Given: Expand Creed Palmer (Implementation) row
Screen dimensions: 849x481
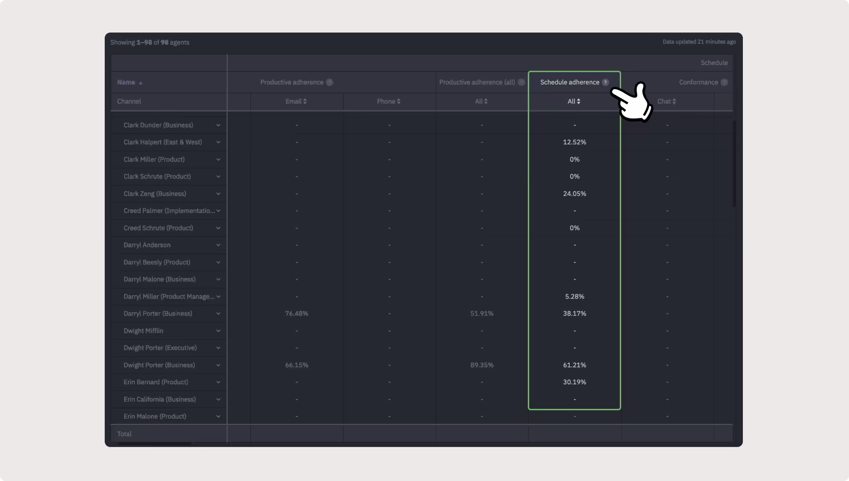Looking at the screenshot, I should click(218, 211).
